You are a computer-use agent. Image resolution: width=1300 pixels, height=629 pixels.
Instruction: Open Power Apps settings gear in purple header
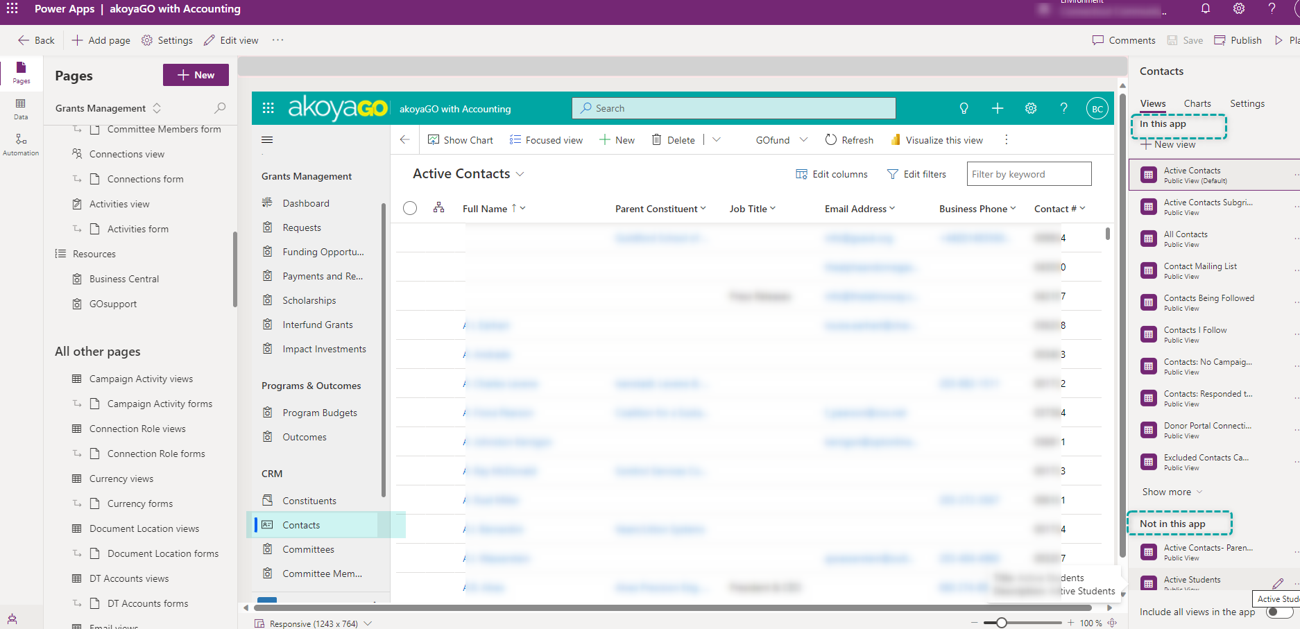pyautogui.click(x=1239, y=9)
